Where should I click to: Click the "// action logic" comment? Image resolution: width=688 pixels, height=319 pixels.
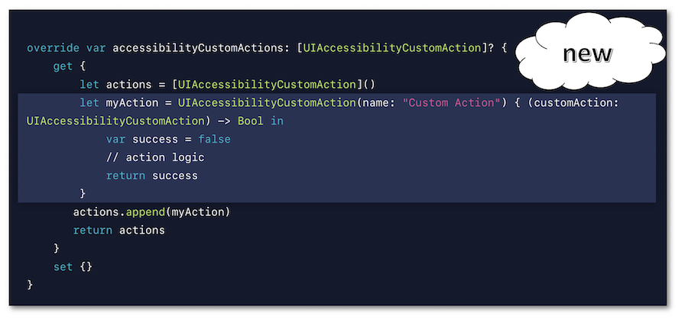point(155,157)
